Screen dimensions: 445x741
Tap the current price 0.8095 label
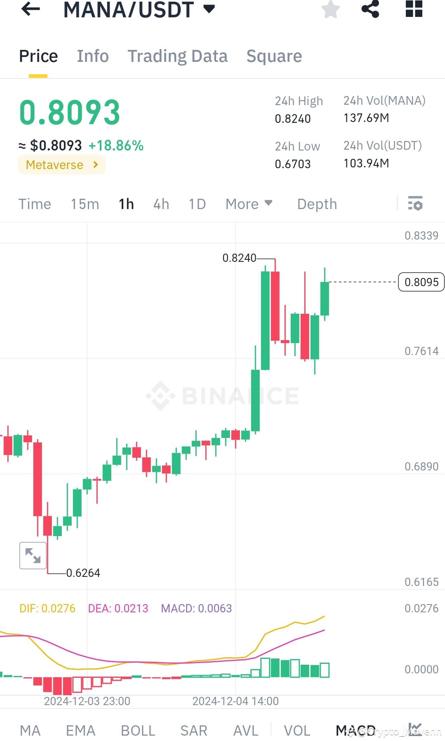pos(421,282)
